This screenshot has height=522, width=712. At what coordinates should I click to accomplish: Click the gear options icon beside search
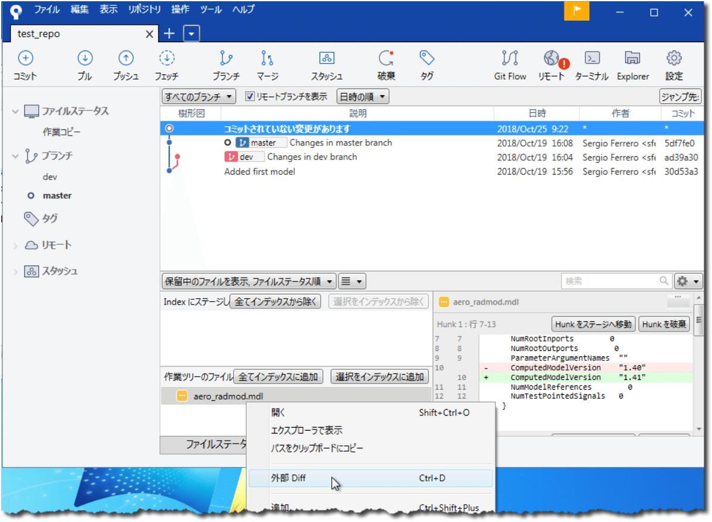[688, 281]
